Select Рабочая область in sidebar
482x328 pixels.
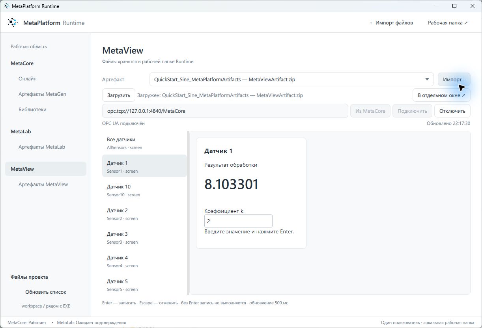tap(29, 47)
